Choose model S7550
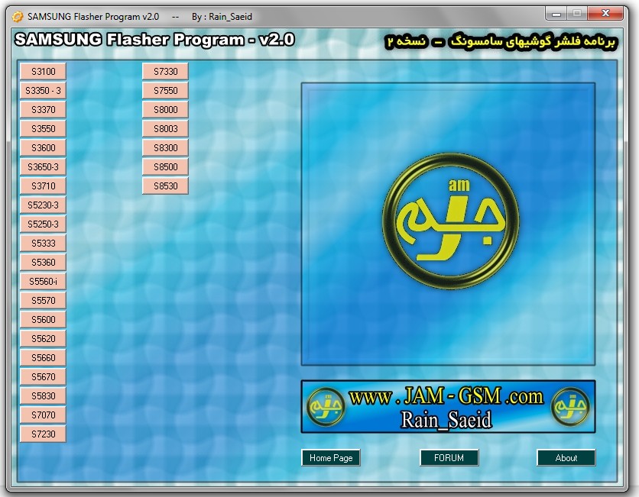The width and height of the screenshot is (639, 497). (165, 91)
